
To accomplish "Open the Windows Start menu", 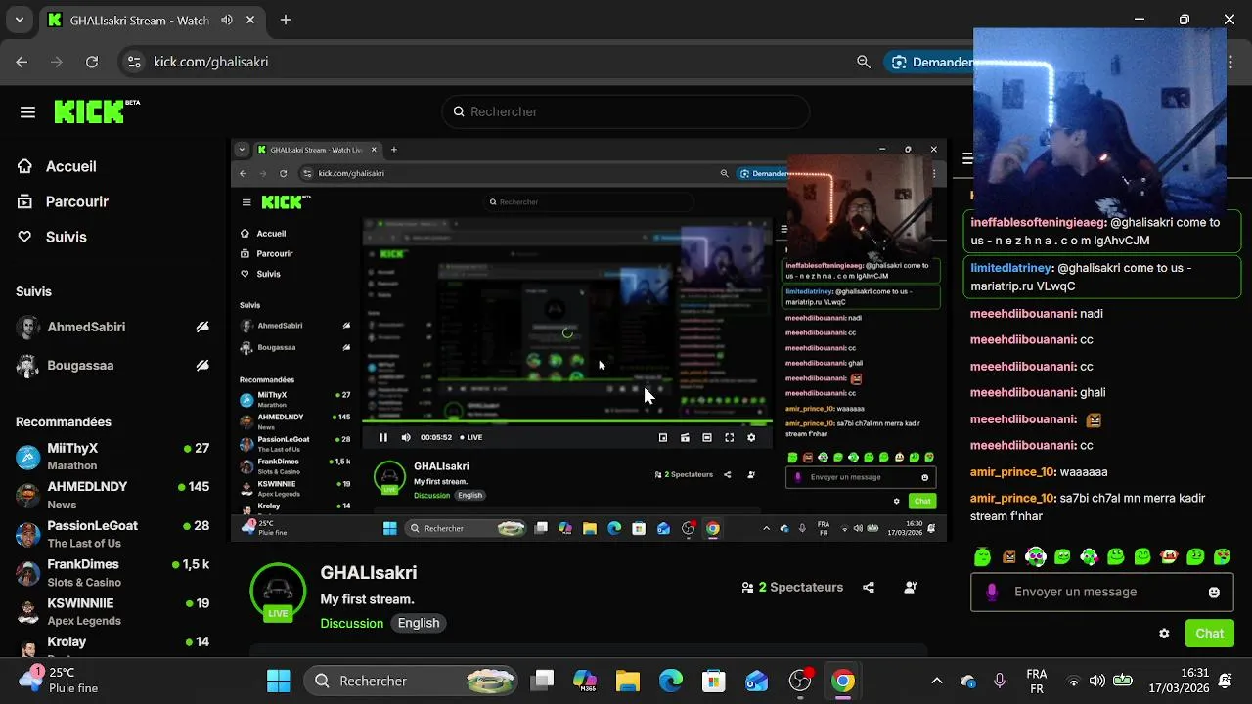I will coord(279,681).
